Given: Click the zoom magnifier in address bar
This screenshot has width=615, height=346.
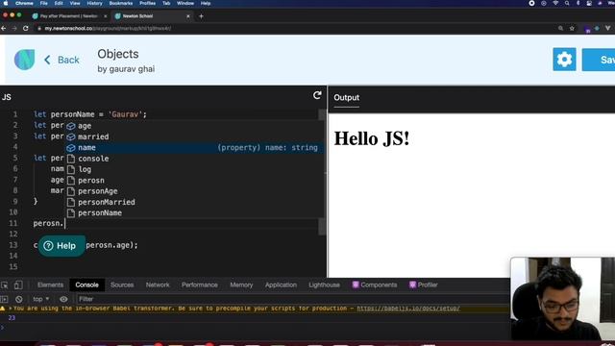Looking at the screenshot, I should click(560, 28).
